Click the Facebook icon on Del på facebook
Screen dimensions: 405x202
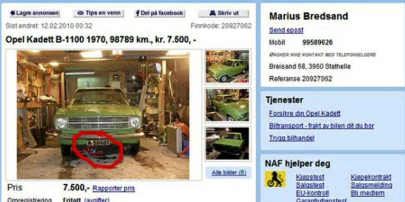(x=138, y=13)
